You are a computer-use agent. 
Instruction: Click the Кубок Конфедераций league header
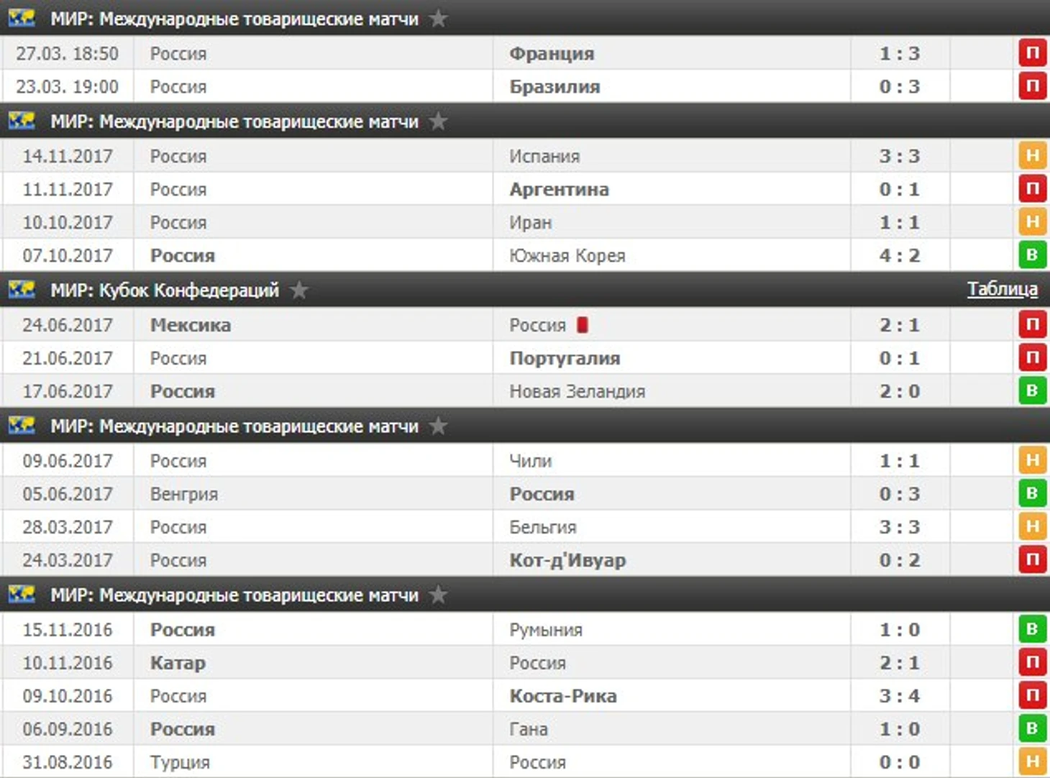pos(525,290)
